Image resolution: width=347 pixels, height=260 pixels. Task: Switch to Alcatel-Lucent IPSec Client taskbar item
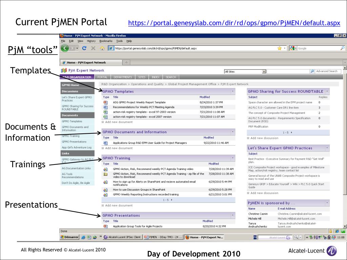[x=122, y=237]
